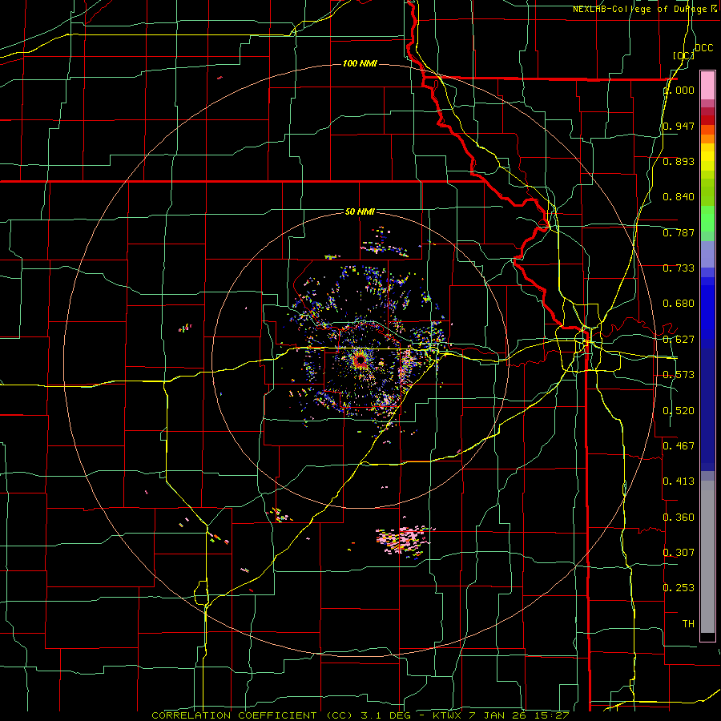Click the "50 NMI" range ring label

coord(360,211)
